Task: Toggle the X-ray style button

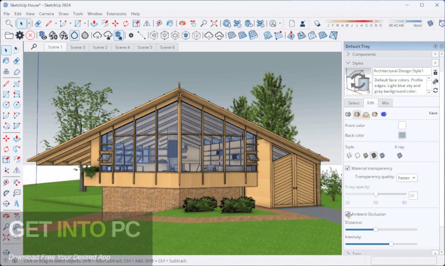Action: (x=400, y=155)
